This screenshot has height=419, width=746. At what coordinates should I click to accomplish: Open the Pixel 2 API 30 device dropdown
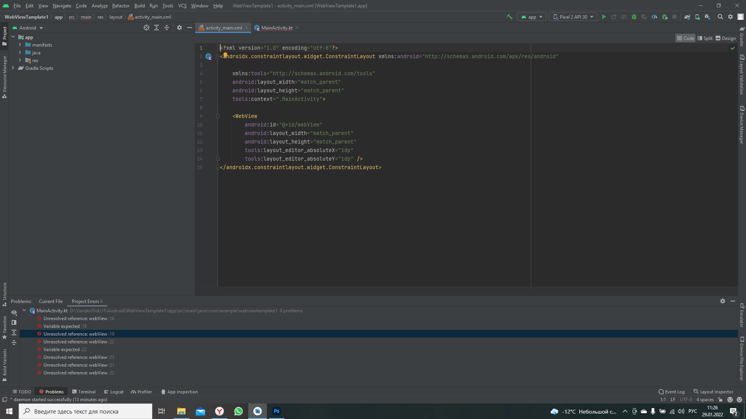(573, 17)
